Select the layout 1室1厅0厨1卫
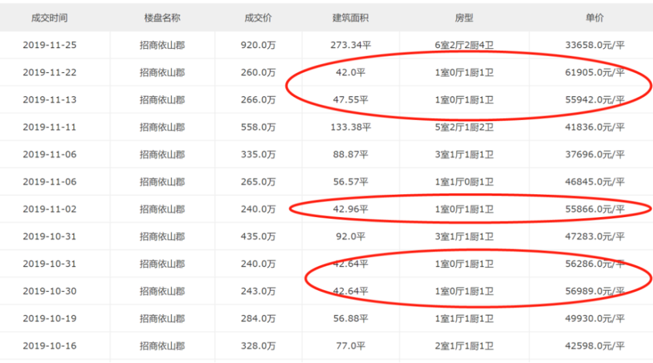Screen dimensions: 653x363 coord(464,182)
